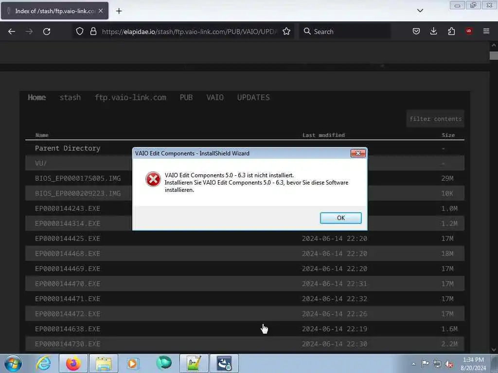Sort the listing by Name column
Viewport: 498px width, 373px height.
coord(42,135)
